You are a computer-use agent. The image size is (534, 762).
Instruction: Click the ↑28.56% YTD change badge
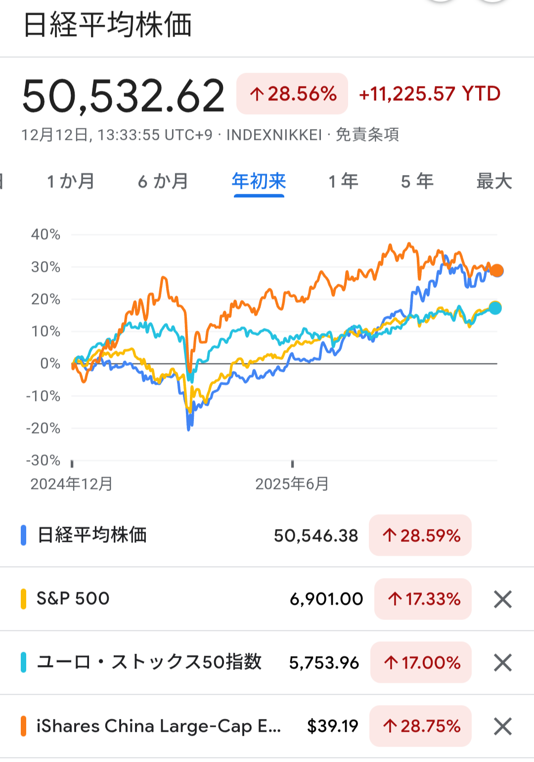(292, 94)
